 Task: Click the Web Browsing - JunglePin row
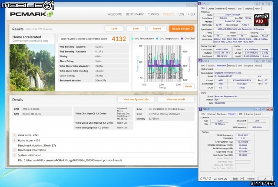[93, 47]
